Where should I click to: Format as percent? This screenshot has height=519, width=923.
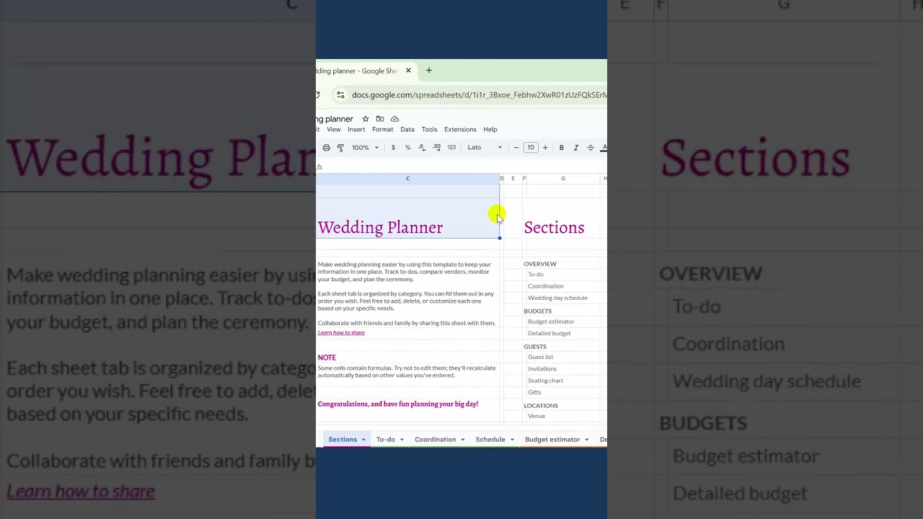(x=407, y=148)
